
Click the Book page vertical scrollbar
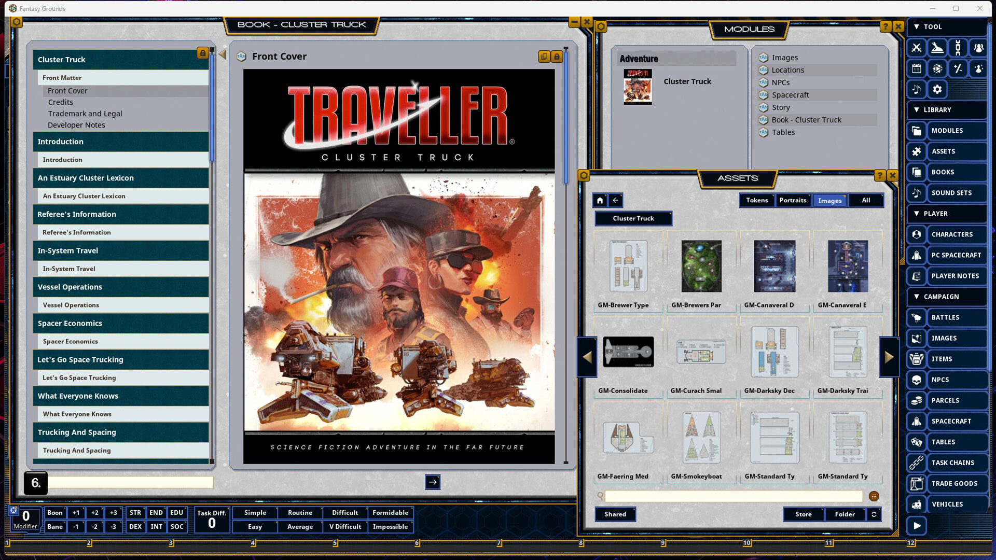(x=565, y=117)
